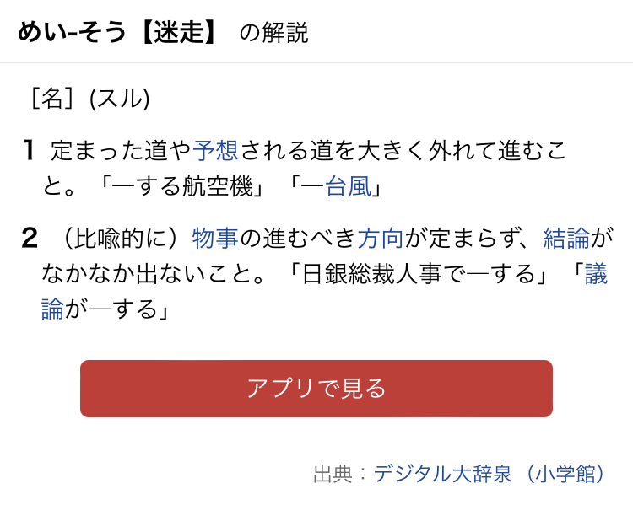This screenshot has width=633, height=505.
Task: Click the text 定まった道や in definition 1
Action: coord(122,152)
